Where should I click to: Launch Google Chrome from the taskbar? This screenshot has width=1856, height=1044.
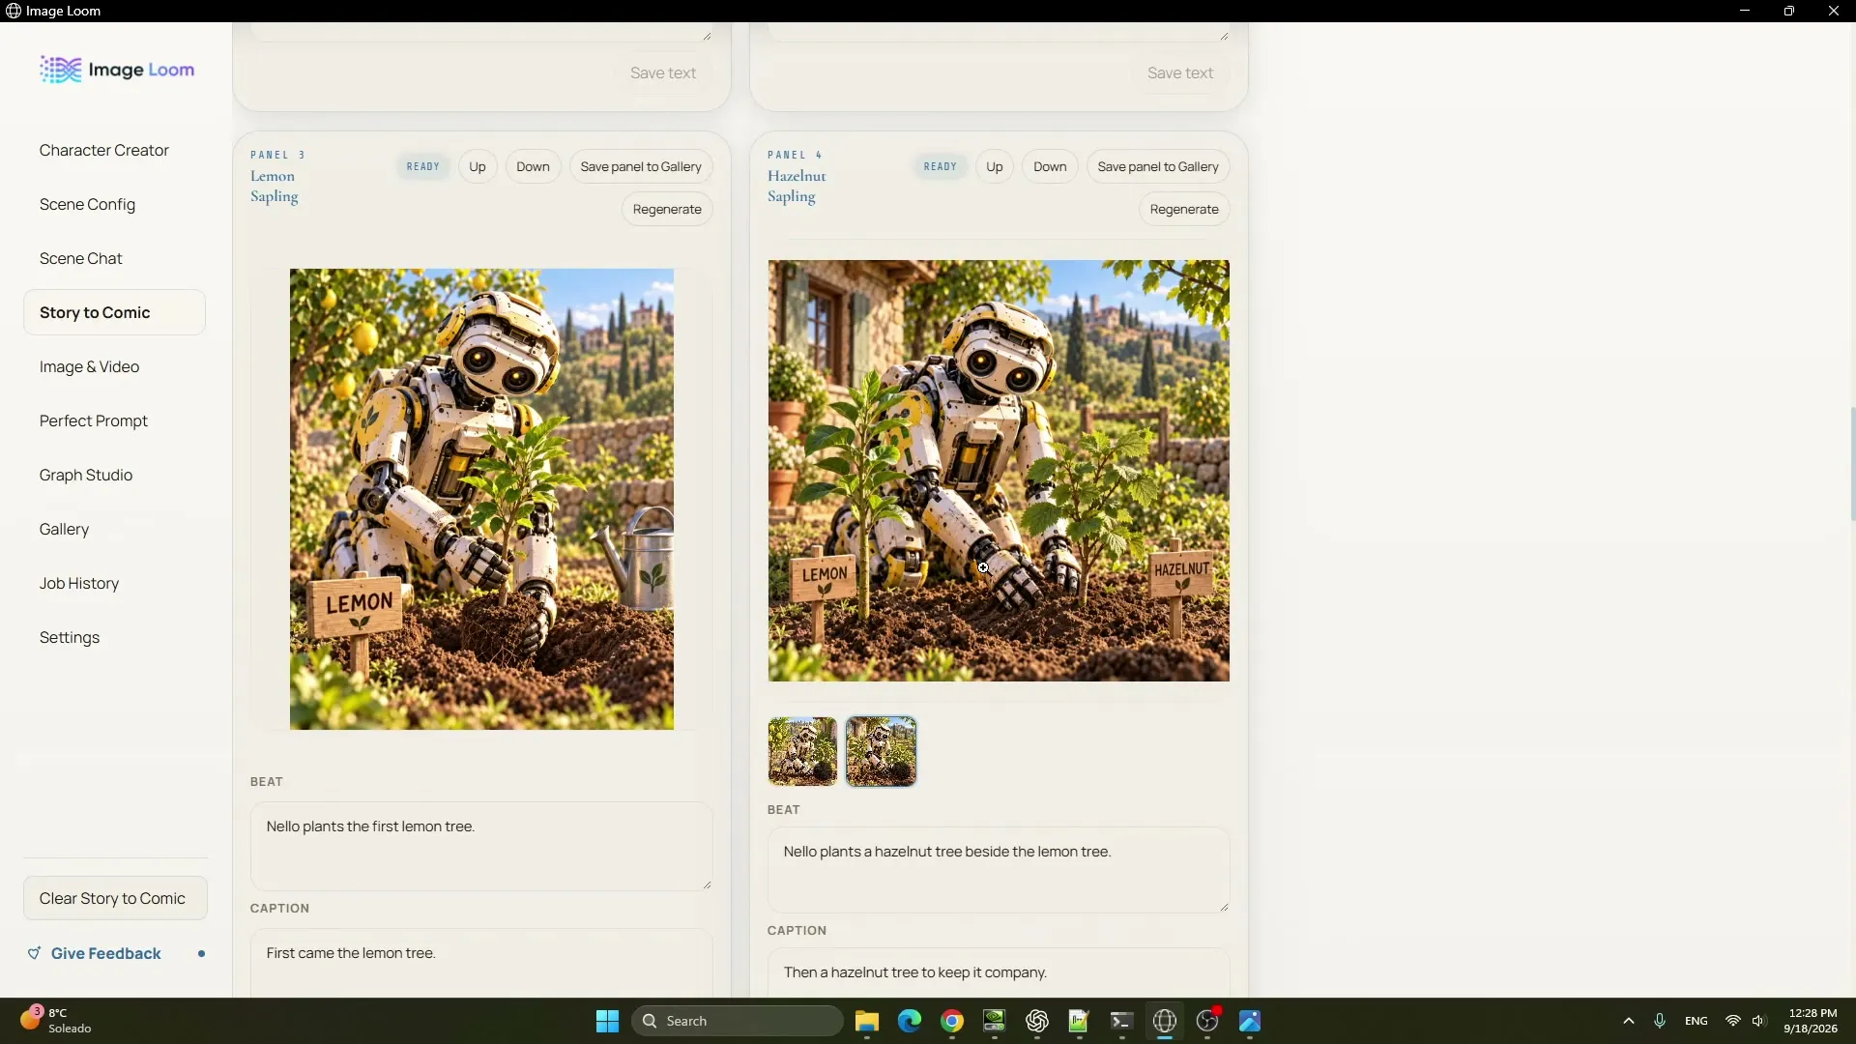tap(952, 1021)
